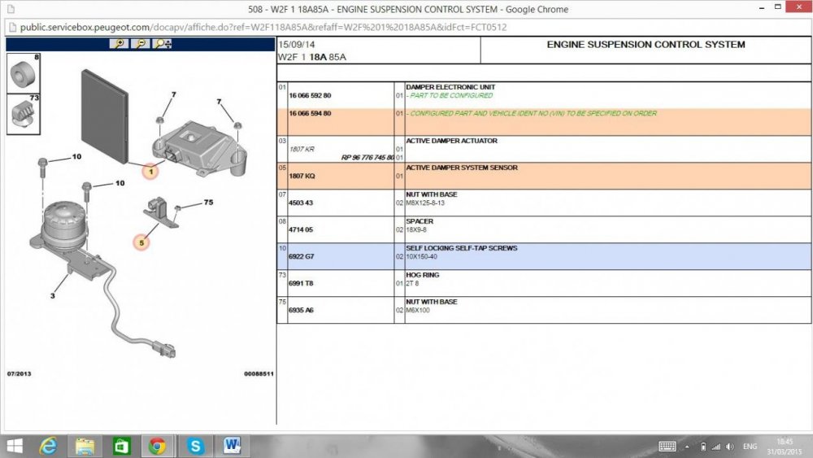Click SPACER row description
Screen dimensions: 813x458
420,221
